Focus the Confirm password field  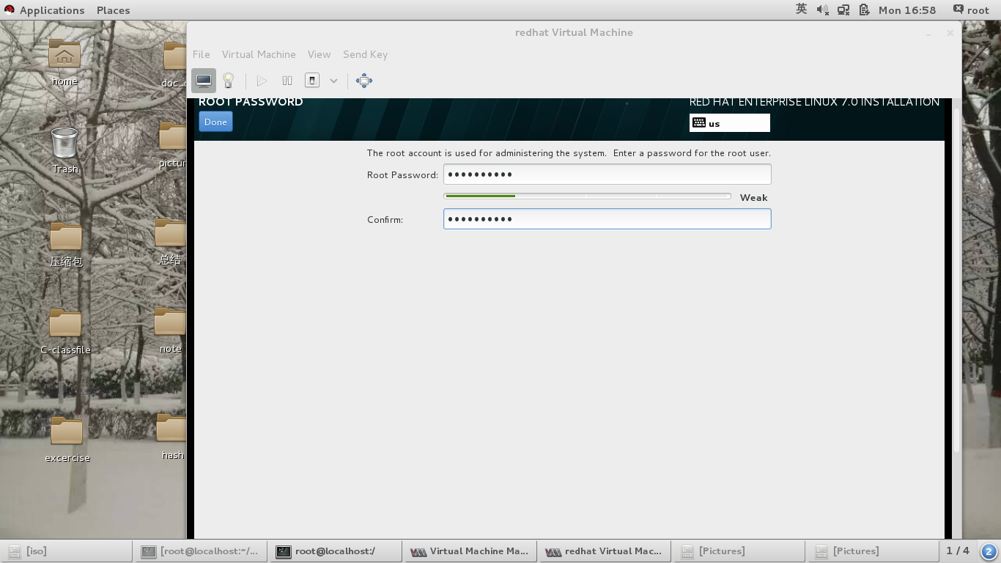(607, 219)
